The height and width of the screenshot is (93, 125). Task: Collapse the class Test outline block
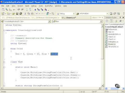pyautogui.click(x=4, y=62)
